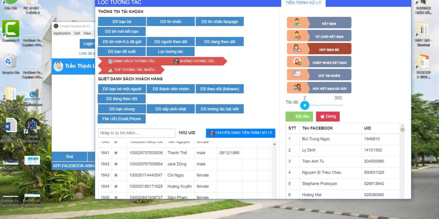Toggle checkbox for row 1645 Sâm Pham
439x219 pixels.
(x=116, y=197)
